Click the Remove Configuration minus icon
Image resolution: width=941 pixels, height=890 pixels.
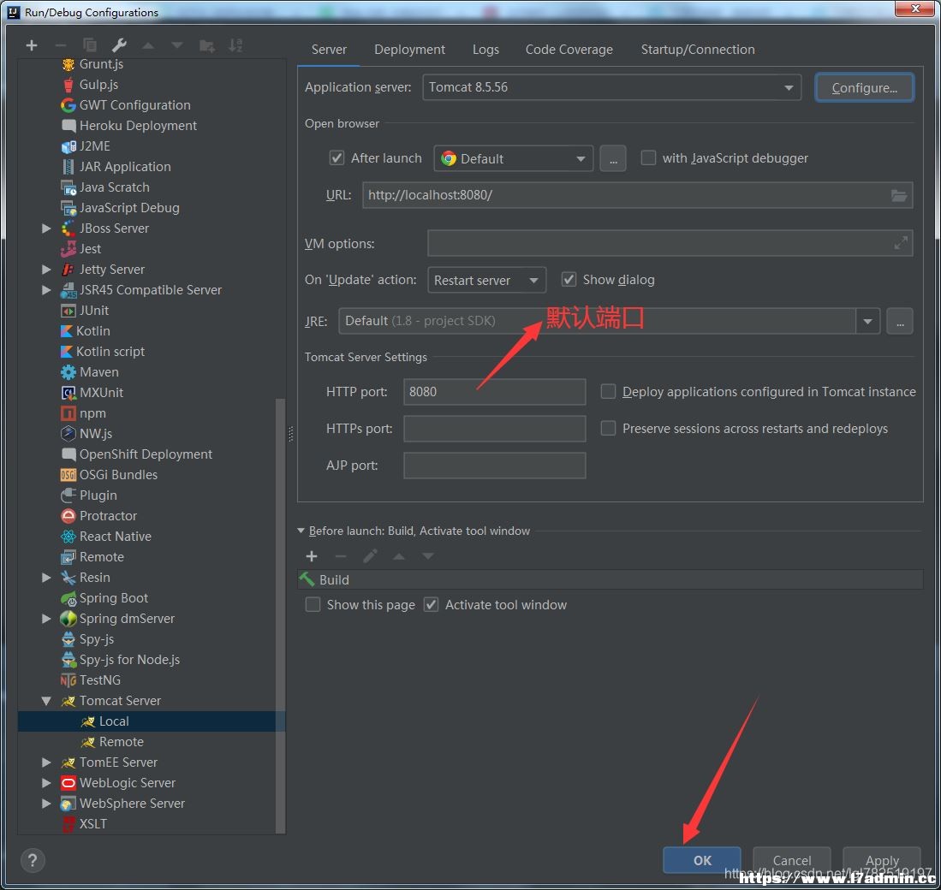pyautogui.click(x=60, y=45)
